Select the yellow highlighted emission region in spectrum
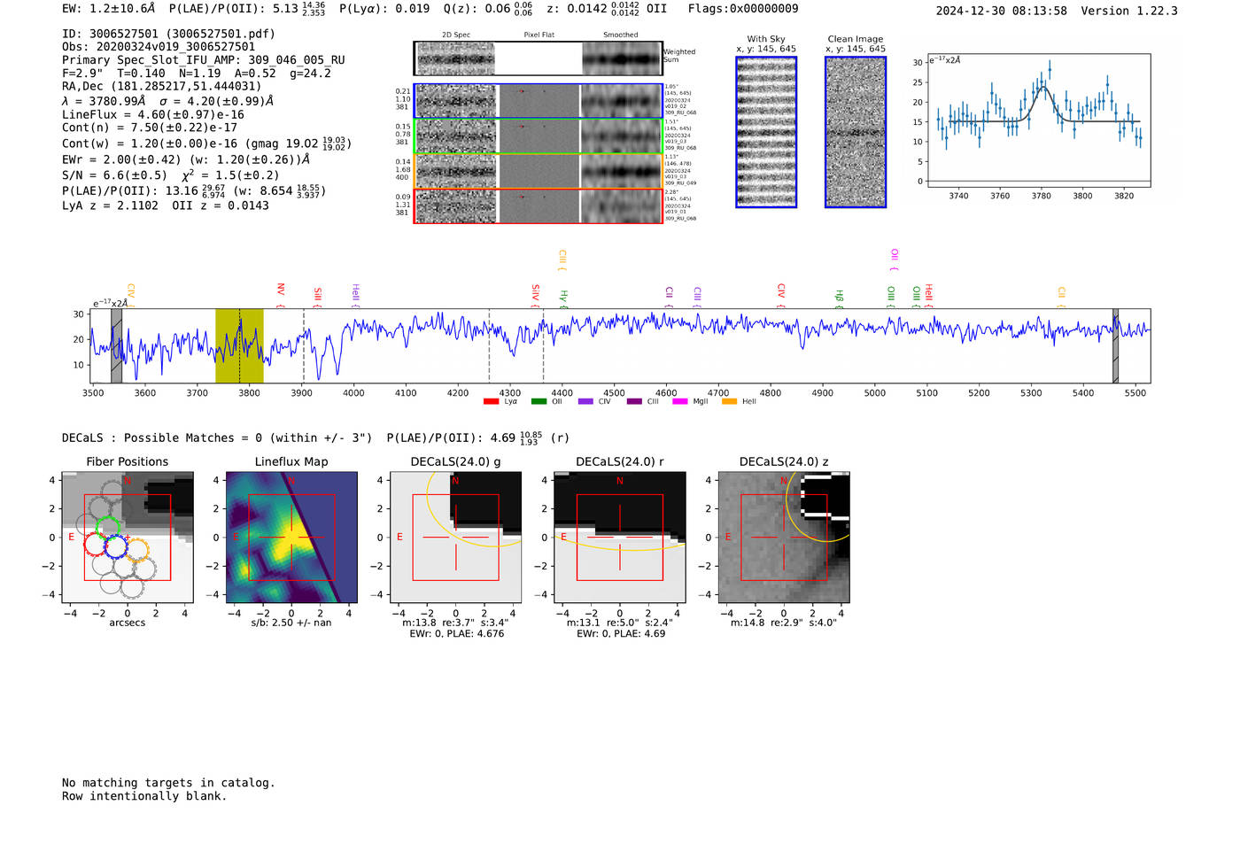The image size is (1240, 844). 239,345
